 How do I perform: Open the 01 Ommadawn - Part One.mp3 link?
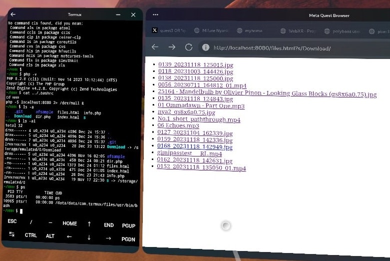(x=201, y=105)
